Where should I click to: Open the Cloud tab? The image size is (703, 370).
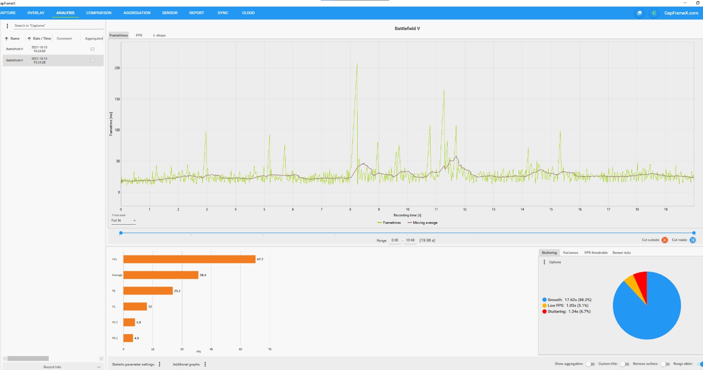(x=248, y=13)
